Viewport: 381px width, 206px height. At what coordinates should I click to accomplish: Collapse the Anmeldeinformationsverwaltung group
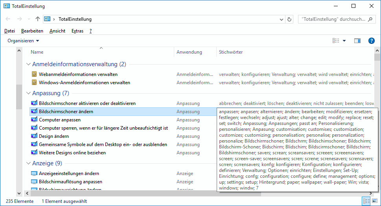point(28,64)
